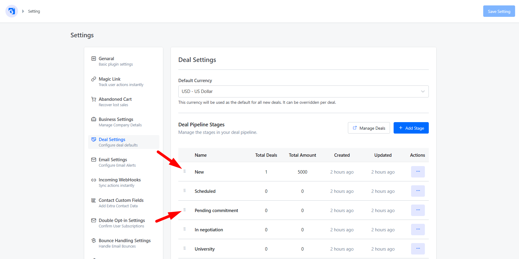Click the Save Setting button
Screen dimensions: 519x259
point(499,11)
